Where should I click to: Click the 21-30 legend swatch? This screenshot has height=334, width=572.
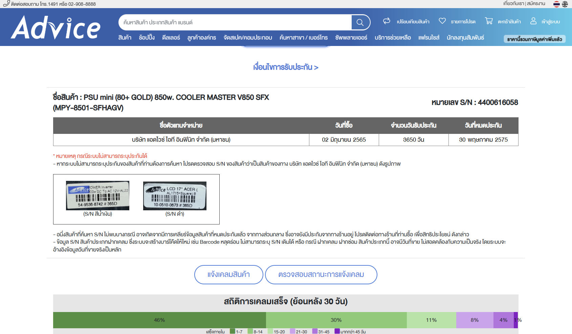pos(292,331)
